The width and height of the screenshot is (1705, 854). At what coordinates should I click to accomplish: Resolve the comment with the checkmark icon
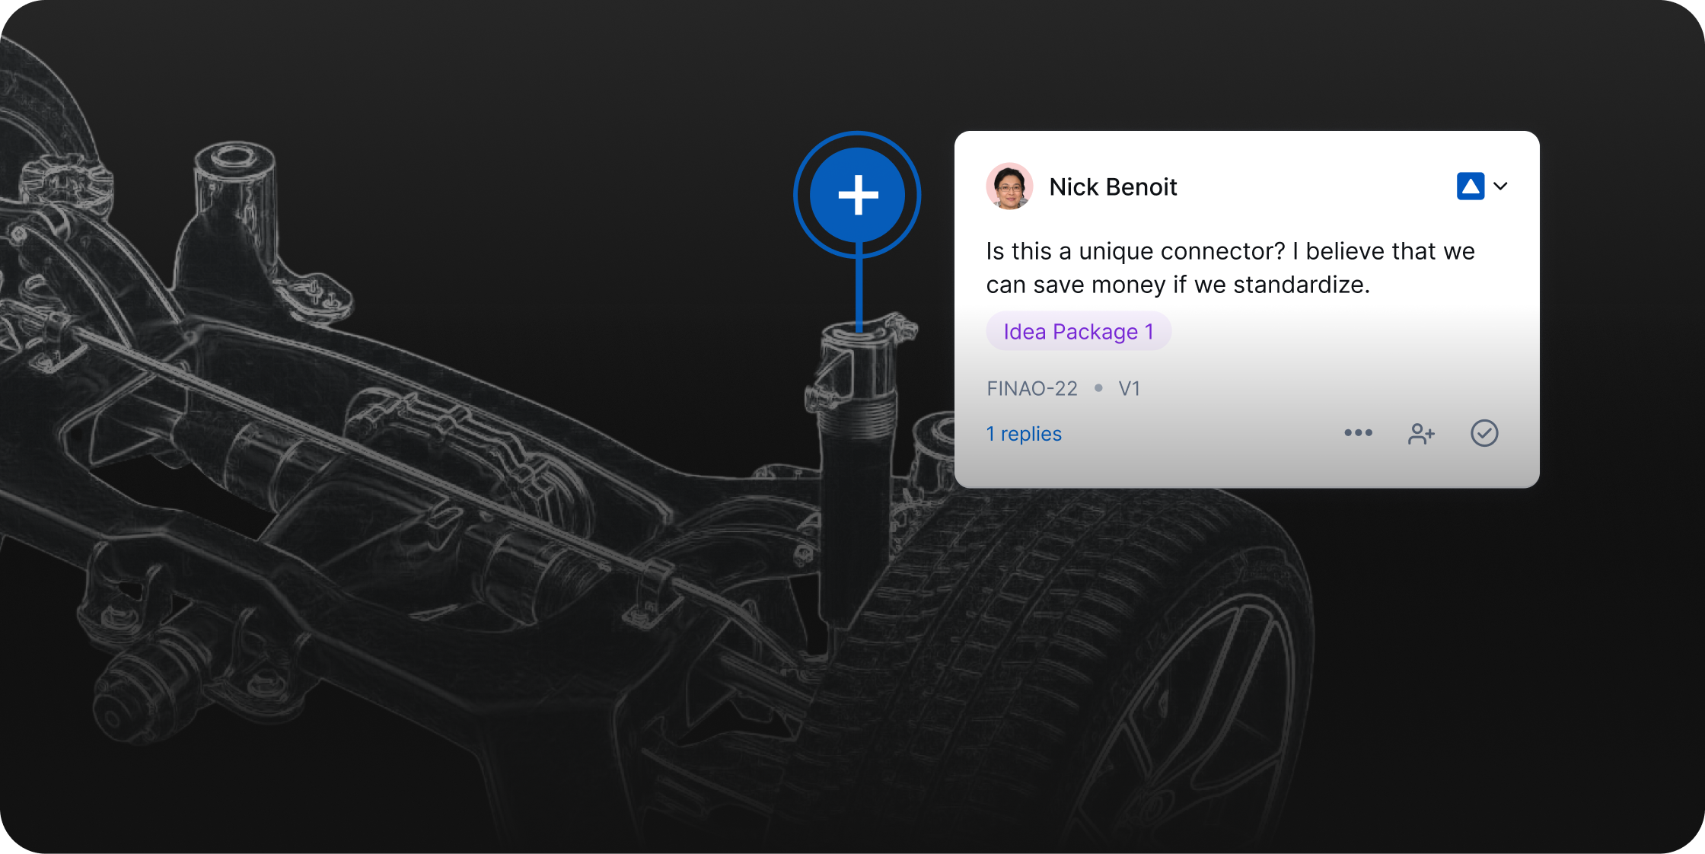pyautogui.click(x=1484, y=433)
